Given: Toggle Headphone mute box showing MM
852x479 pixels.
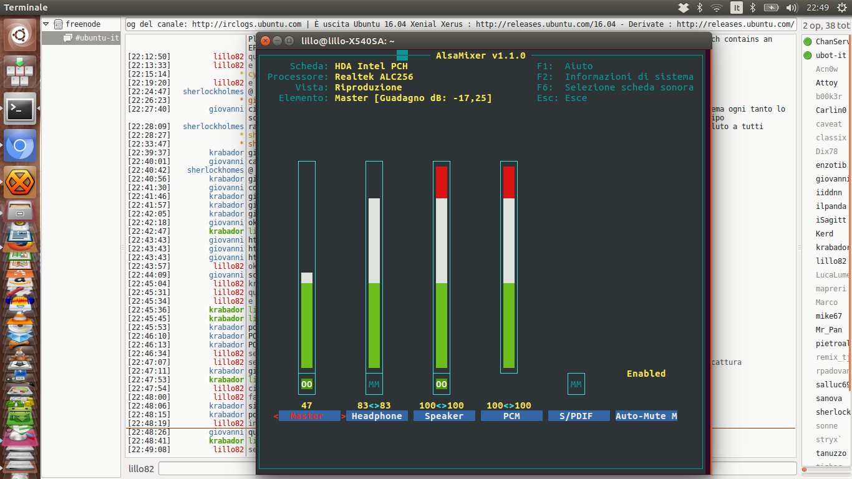Looking at the screenshot, I should click(374, 384).
